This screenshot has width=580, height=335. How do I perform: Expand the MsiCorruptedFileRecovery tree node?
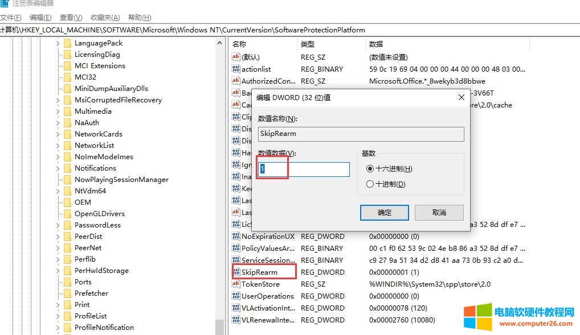tap(58, 100)
